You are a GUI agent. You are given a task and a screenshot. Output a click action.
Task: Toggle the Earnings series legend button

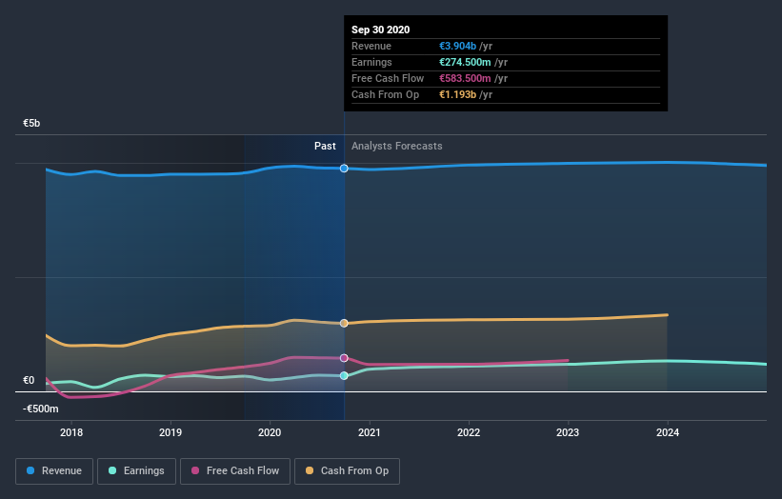click(x=136, y=471)
